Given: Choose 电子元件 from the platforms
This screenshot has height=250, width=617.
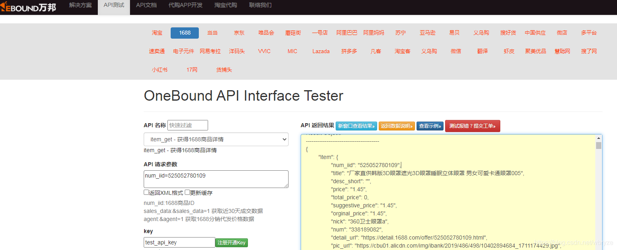Looking at the screenshot, I should 184,52.
